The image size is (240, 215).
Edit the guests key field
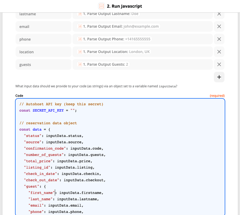pyautogui.click(x=44, y=64)
